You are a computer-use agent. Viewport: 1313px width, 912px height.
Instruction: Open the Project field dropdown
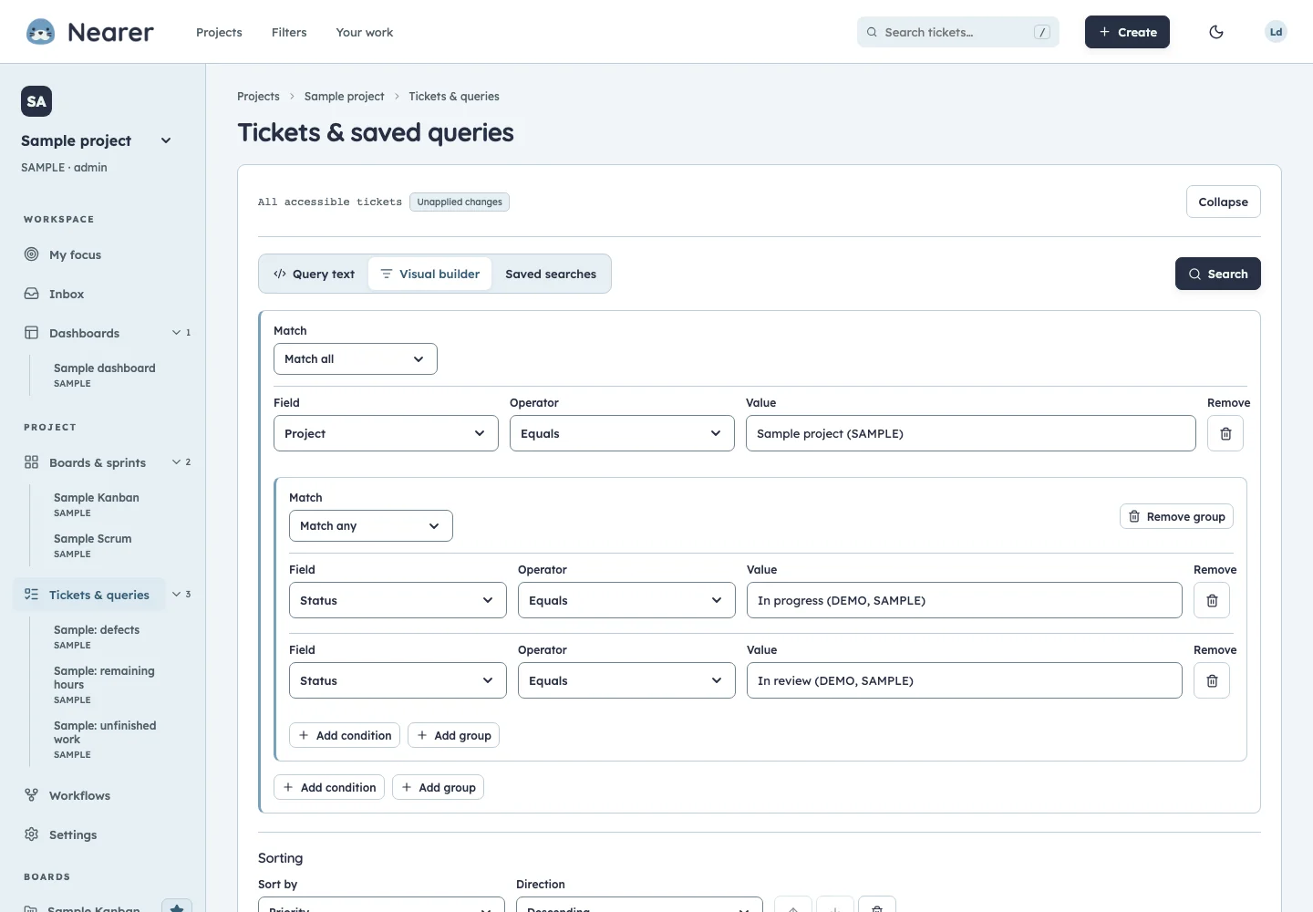(x=386, y=433)
